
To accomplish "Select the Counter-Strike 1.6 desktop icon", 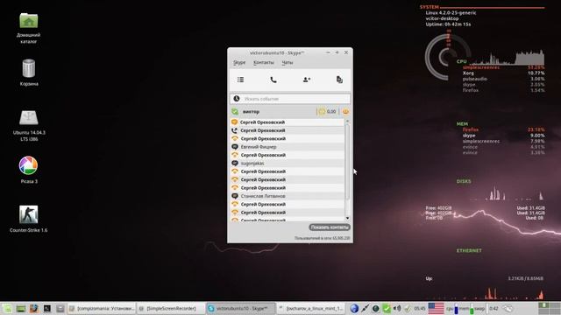I will click(x=29, y=219).
